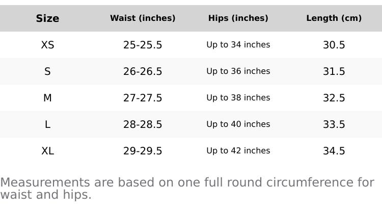Viewport: 382px width, 213px height.
Task: Click the 30.5 length value
Action: pyautogui.click(x=334, y=45)
